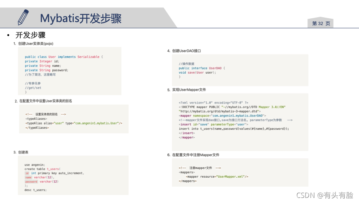The height and width of the screenshot is (202, 359).
Task: Click the closing '</mappers>' tag
Action: pyautogui.click(x=188, y=181)
